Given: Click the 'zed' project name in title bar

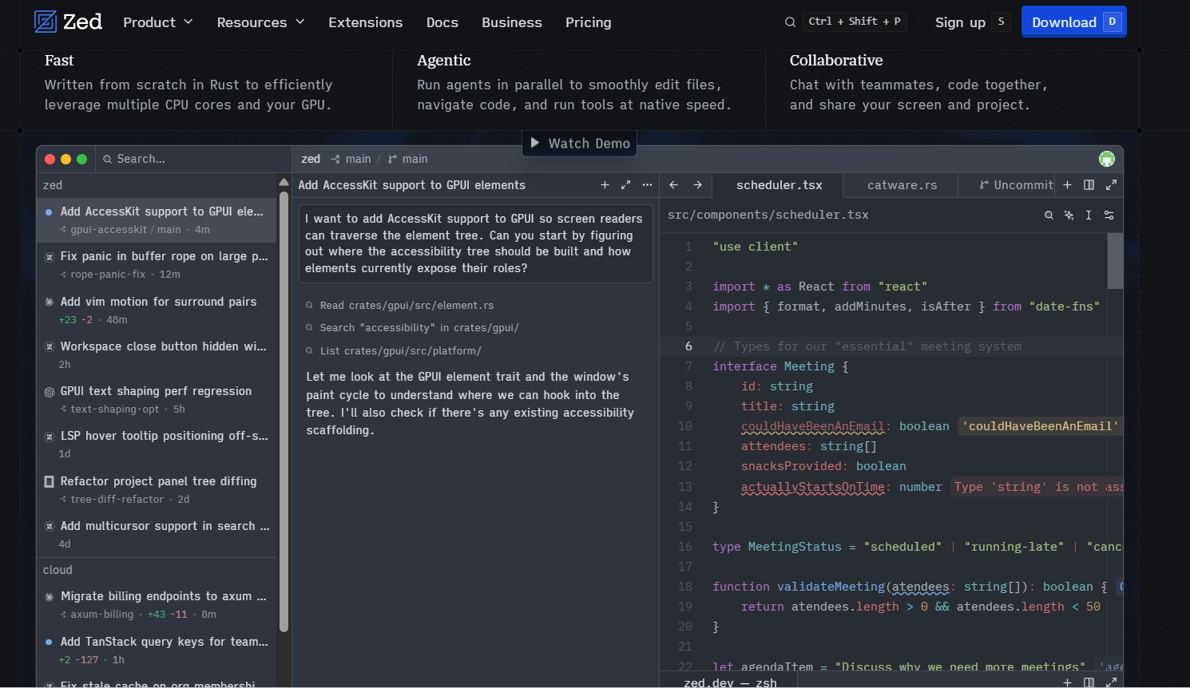Looking at the screenshot, I should point(311,159).
